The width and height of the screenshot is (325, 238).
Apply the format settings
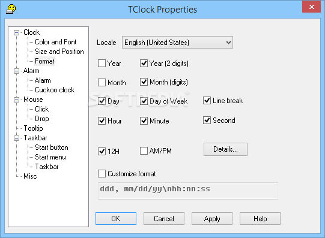click(212, 218)
